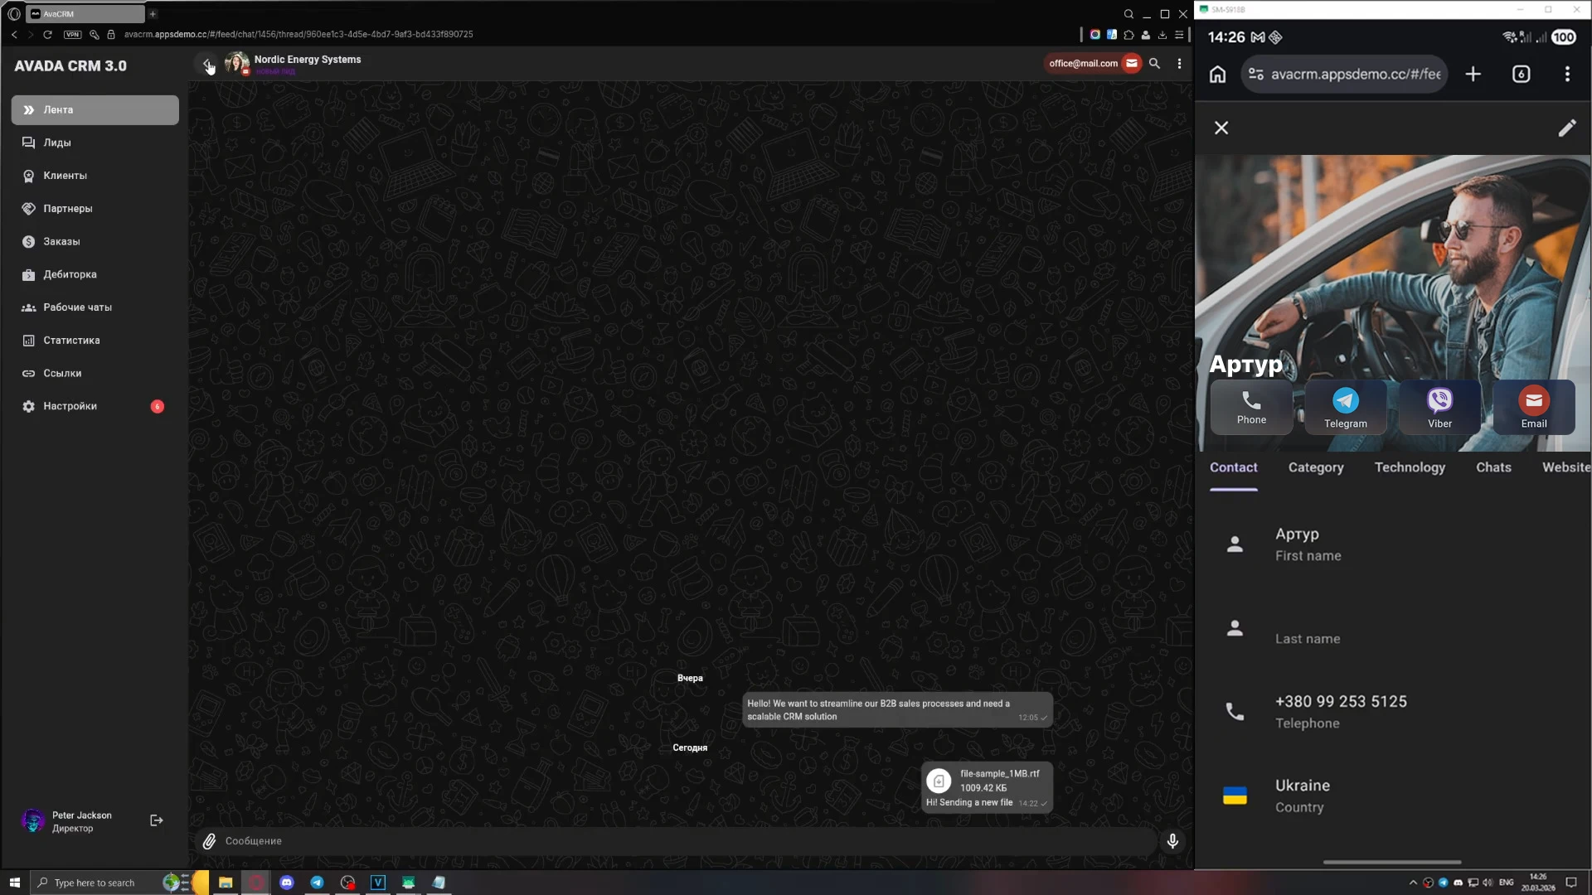Tap the pencil edit contact icon
Viewport: 1592px width, 895px height.
(1566, 128)
